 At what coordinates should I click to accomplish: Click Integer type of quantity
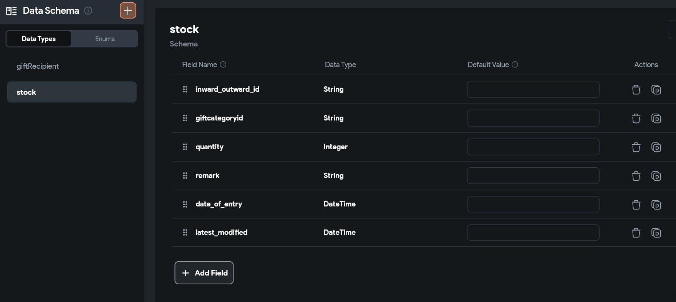click(335, 147)
